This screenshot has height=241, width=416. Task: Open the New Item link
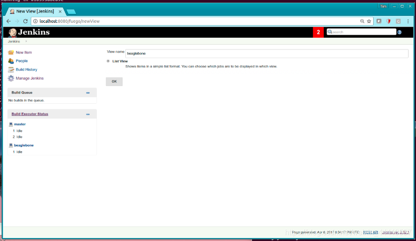click(x=24, y=53)
